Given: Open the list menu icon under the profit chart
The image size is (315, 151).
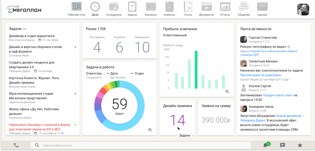Looking at the screenshot, I should [227, 92].
